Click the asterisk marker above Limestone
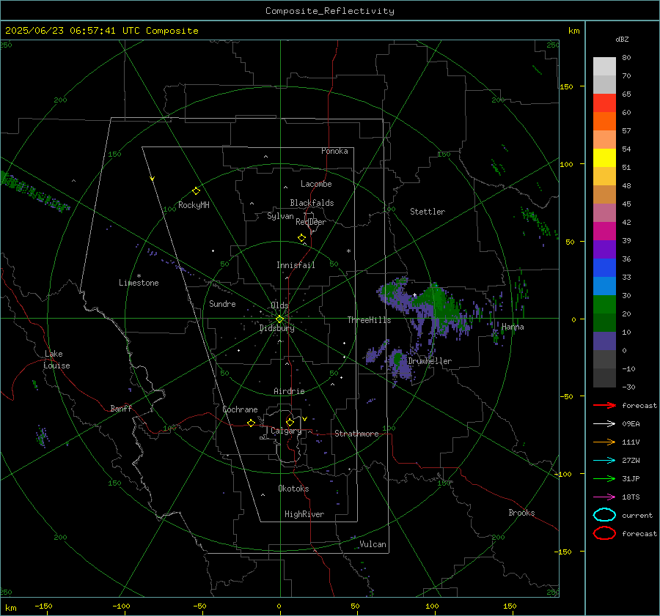The image size is (660, 616). coord(139,276)
